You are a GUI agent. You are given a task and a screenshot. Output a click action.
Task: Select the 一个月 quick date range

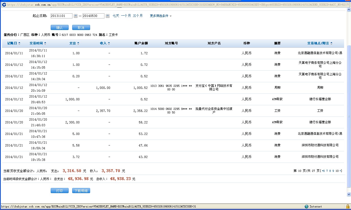click(126, 16)
